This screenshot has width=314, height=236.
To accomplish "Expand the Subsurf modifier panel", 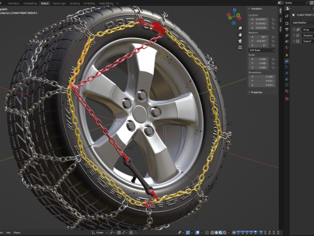I will point(294,41).
